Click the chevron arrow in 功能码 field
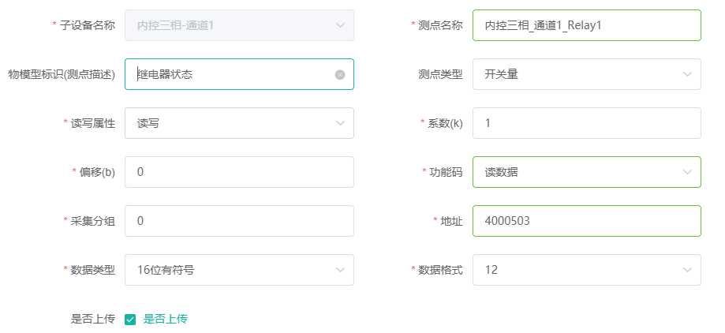 (x=686, y=172)
